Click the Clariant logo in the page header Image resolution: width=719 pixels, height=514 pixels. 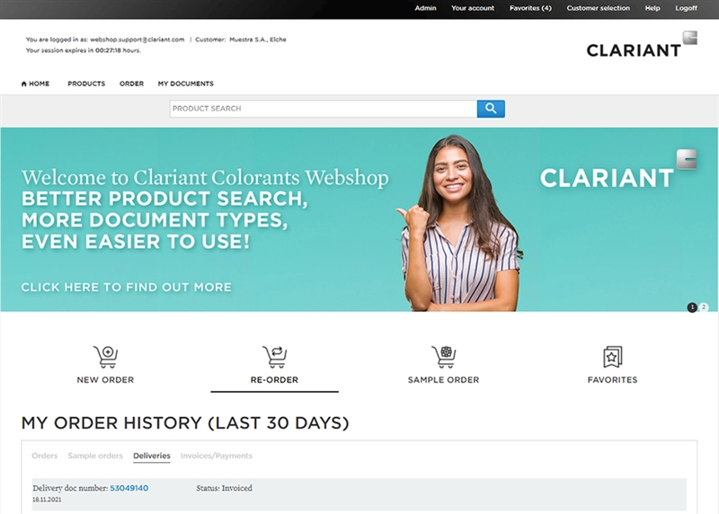[642, 44]
